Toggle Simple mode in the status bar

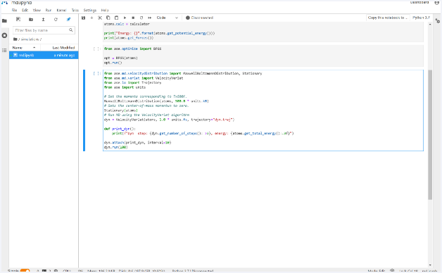point(25,271)
